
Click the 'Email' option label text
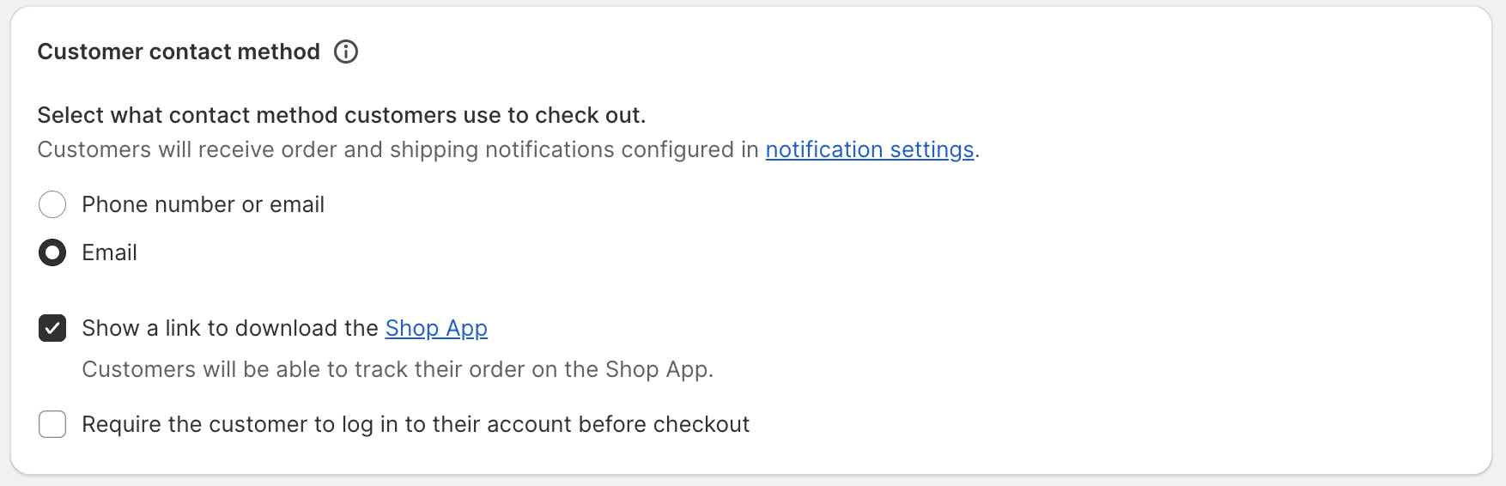tap(109, 252)
